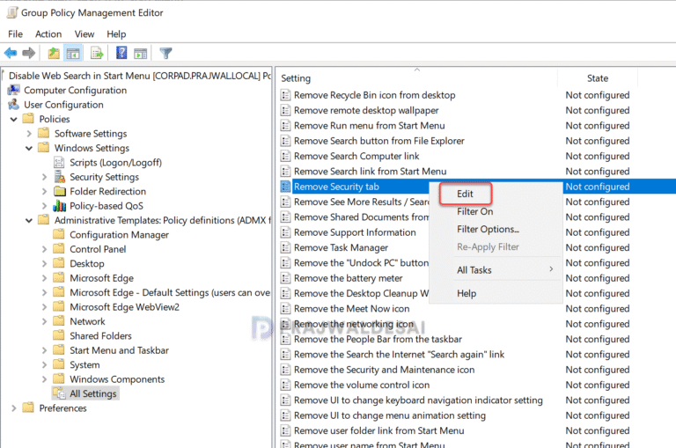
Task: Click the blue Back arrow in the toolbar
Action: [11, 53]
